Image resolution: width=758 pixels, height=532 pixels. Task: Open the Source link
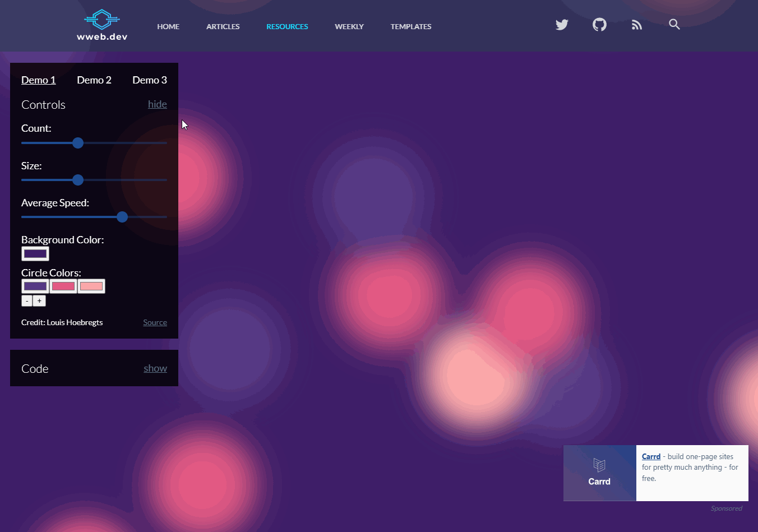tap(155, 322)
